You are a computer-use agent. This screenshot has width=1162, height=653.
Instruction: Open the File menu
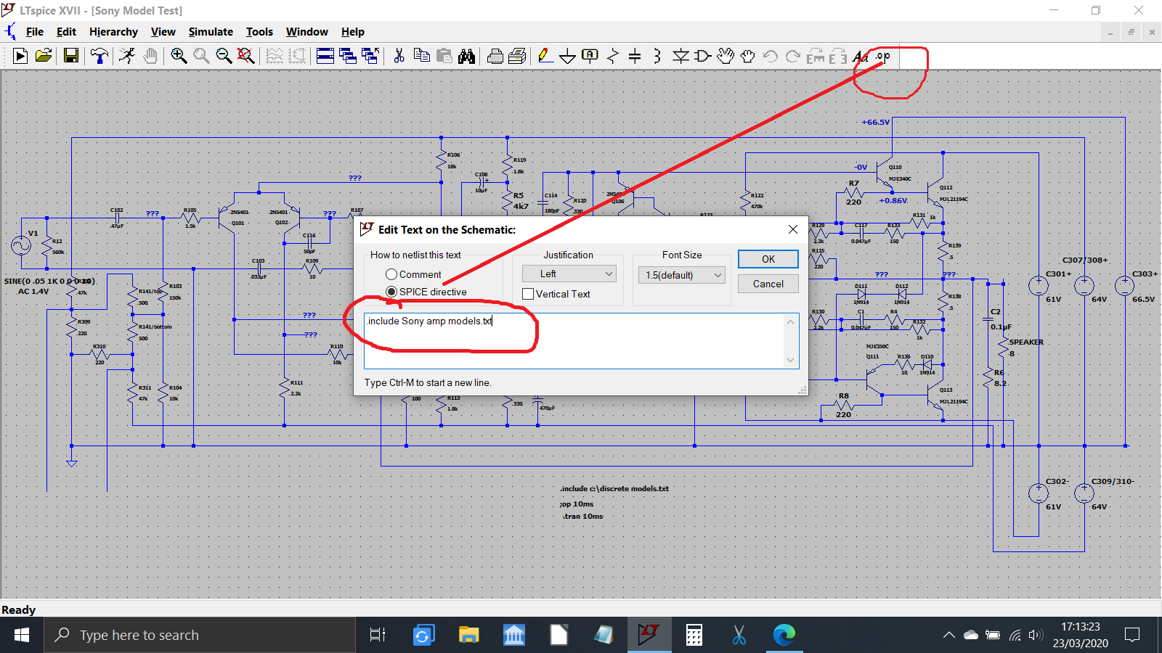click(x=34, y=32)
